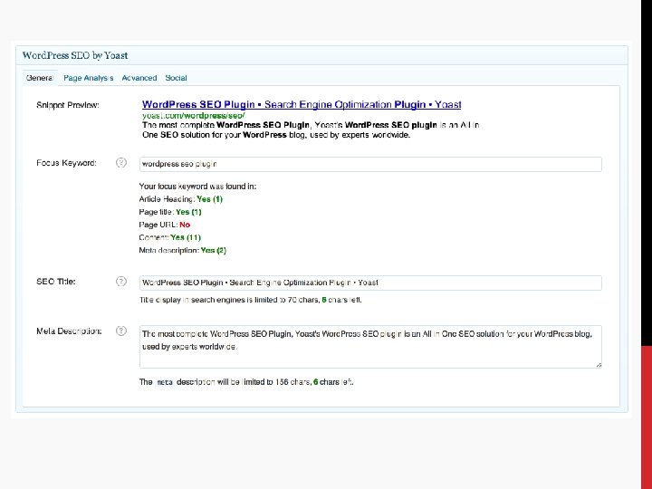Click the 'Snippet Preview:' label

click(x=68, y=105)
